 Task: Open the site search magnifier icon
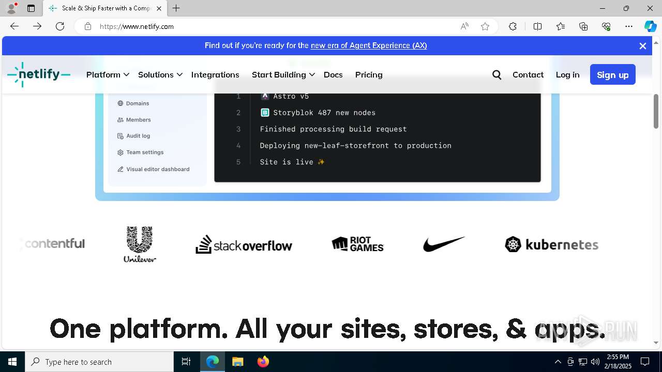(497, 75)
